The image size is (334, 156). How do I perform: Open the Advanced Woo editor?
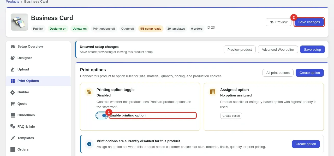[x=278, y=49]
